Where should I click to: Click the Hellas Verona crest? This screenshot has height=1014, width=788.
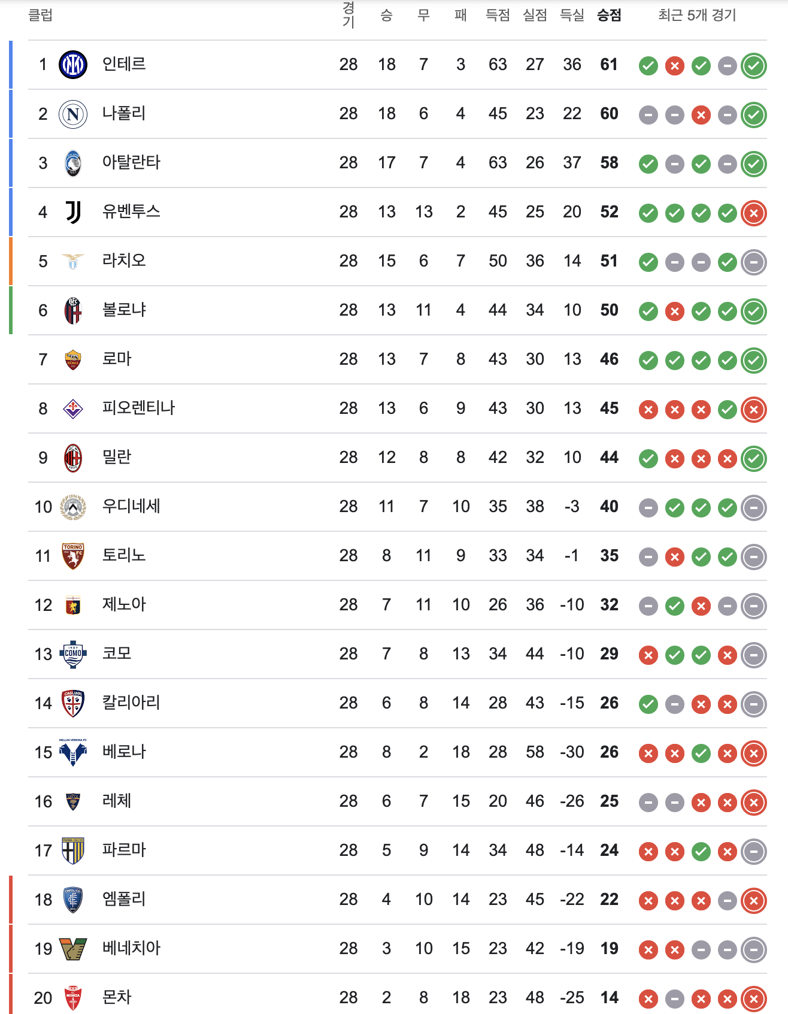pyautogui.click(x=73, y=752)
